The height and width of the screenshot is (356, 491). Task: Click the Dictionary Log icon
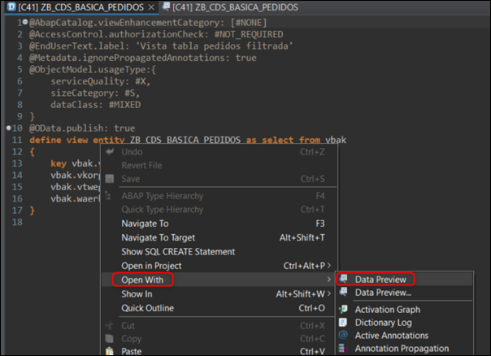[x=343, y=322]
